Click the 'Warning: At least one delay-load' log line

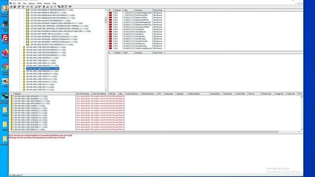coord(37,138)
